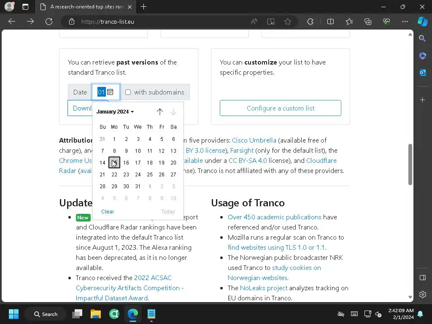The height and width of the screenshot is (324, 432).
Task: Open the Extensions puzzle icon
Action: click(310, 22)
